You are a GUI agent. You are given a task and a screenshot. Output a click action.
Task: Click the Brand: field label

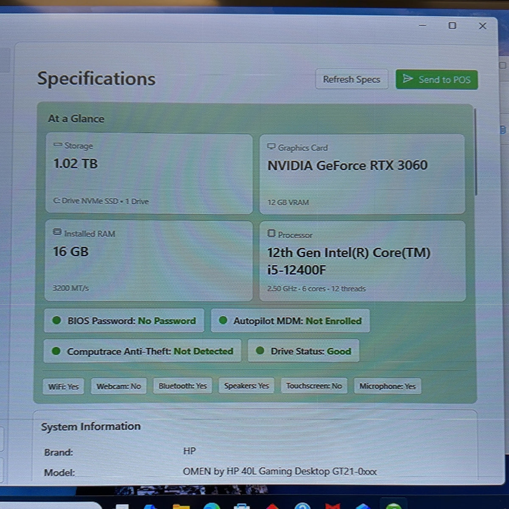(59, 452)
